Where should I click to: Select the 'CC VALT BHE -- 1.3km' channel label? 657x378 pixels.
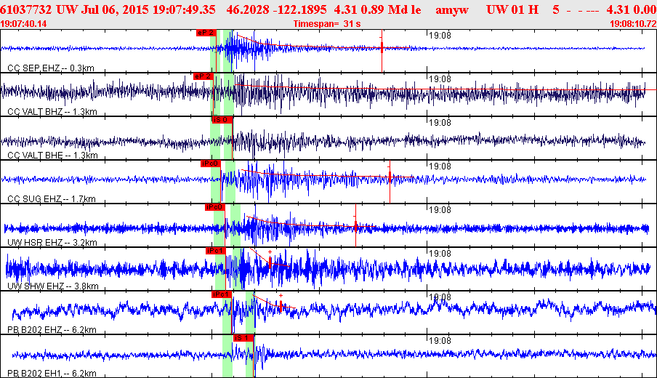click(x=52, y=155)
